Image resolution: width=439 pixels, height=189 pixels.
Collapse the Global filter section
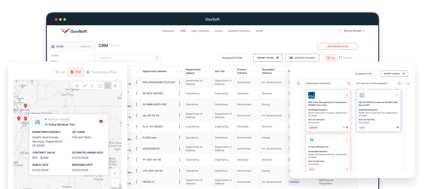[91, 56]
